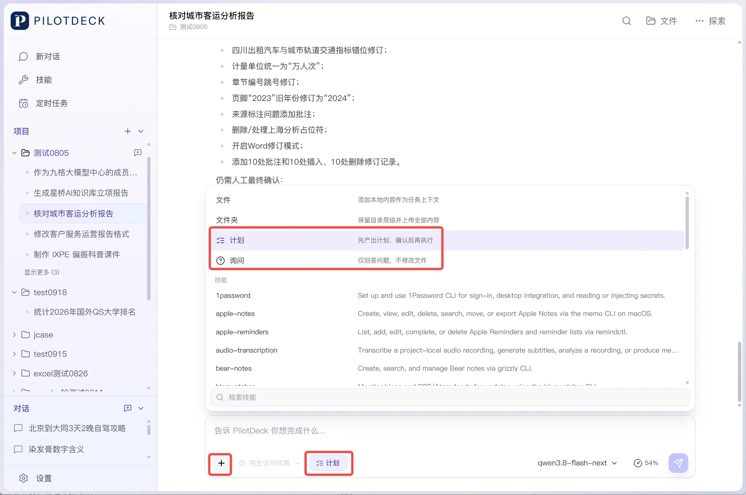Open 定时任务 scheduled tasks
746x495 pixels.
pyautogui.click(x=43, y=103)
